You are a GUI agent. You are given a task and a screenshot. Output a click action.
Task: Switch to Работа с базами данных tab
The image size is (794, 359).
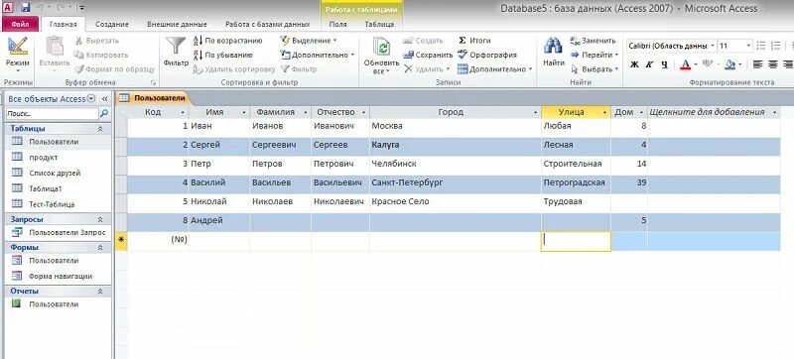pyautogui.click(x=267, y=24)
